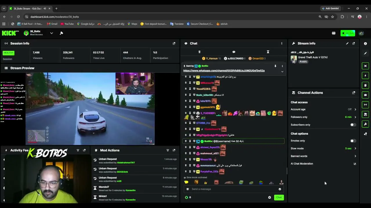Pop out the Activity Feed panel
The width and height of the screenshot is (371, 208).
pyautogui.click(x=84, y=150)
